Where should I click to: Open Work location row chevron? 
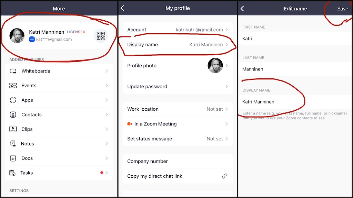pyautogui.click(x=227, y=109)
